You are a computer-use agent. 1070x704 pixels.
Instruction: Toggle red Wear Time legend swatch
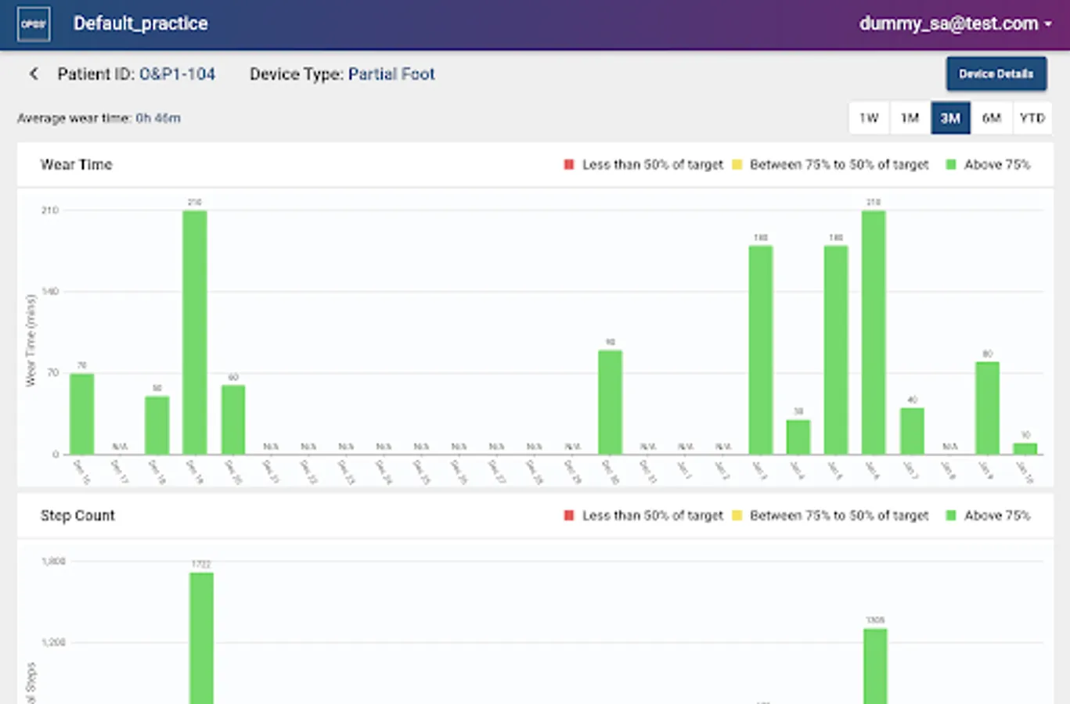click(x=569, y=164)
